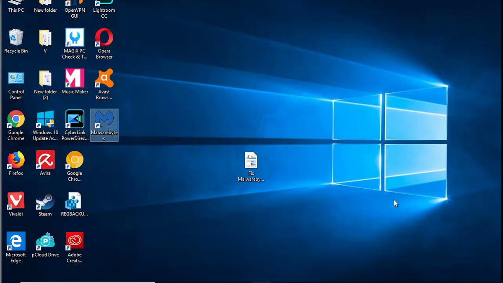Select the Vivaldi browser shortcut

coord(16,201)
